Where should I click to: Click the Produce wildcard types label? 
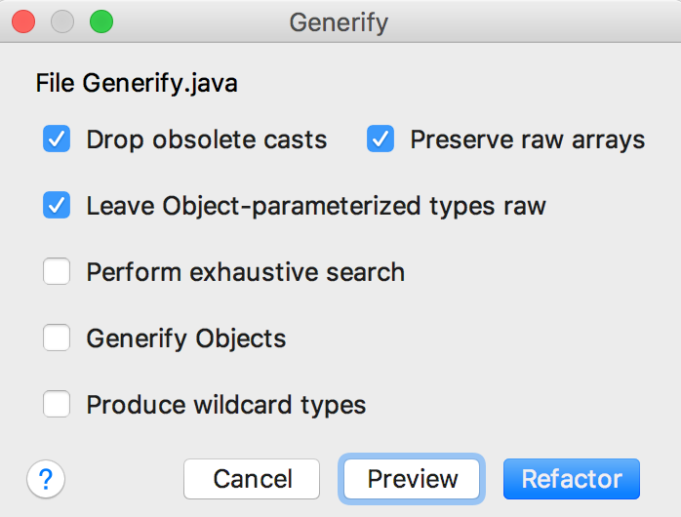click(226, 405)
